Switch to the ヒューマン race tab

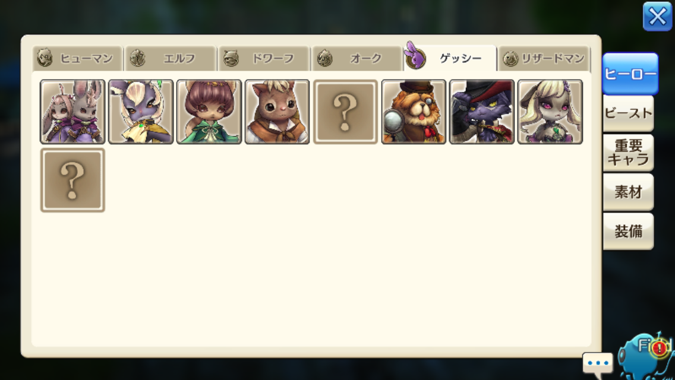tap(77, 58)
